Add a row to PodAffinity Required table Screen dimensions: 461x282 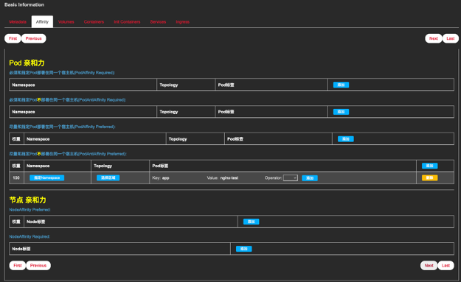coord(341,85)
